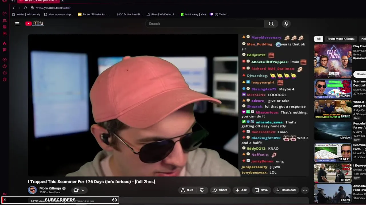This screenshot has height=205, width=366.
Task: Open History clock icon in sidebar
Action: [x=5, y=66]
